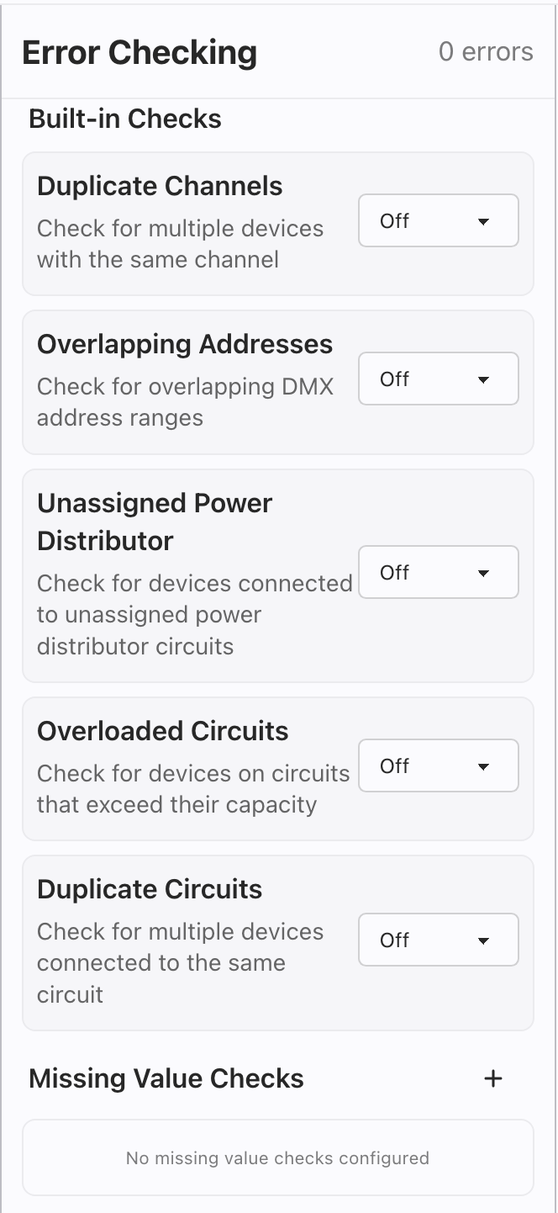Expand the Duplicate Circuits check dropdown
This screenshot has width=558, height=1213.
click(x=438, y=940)
